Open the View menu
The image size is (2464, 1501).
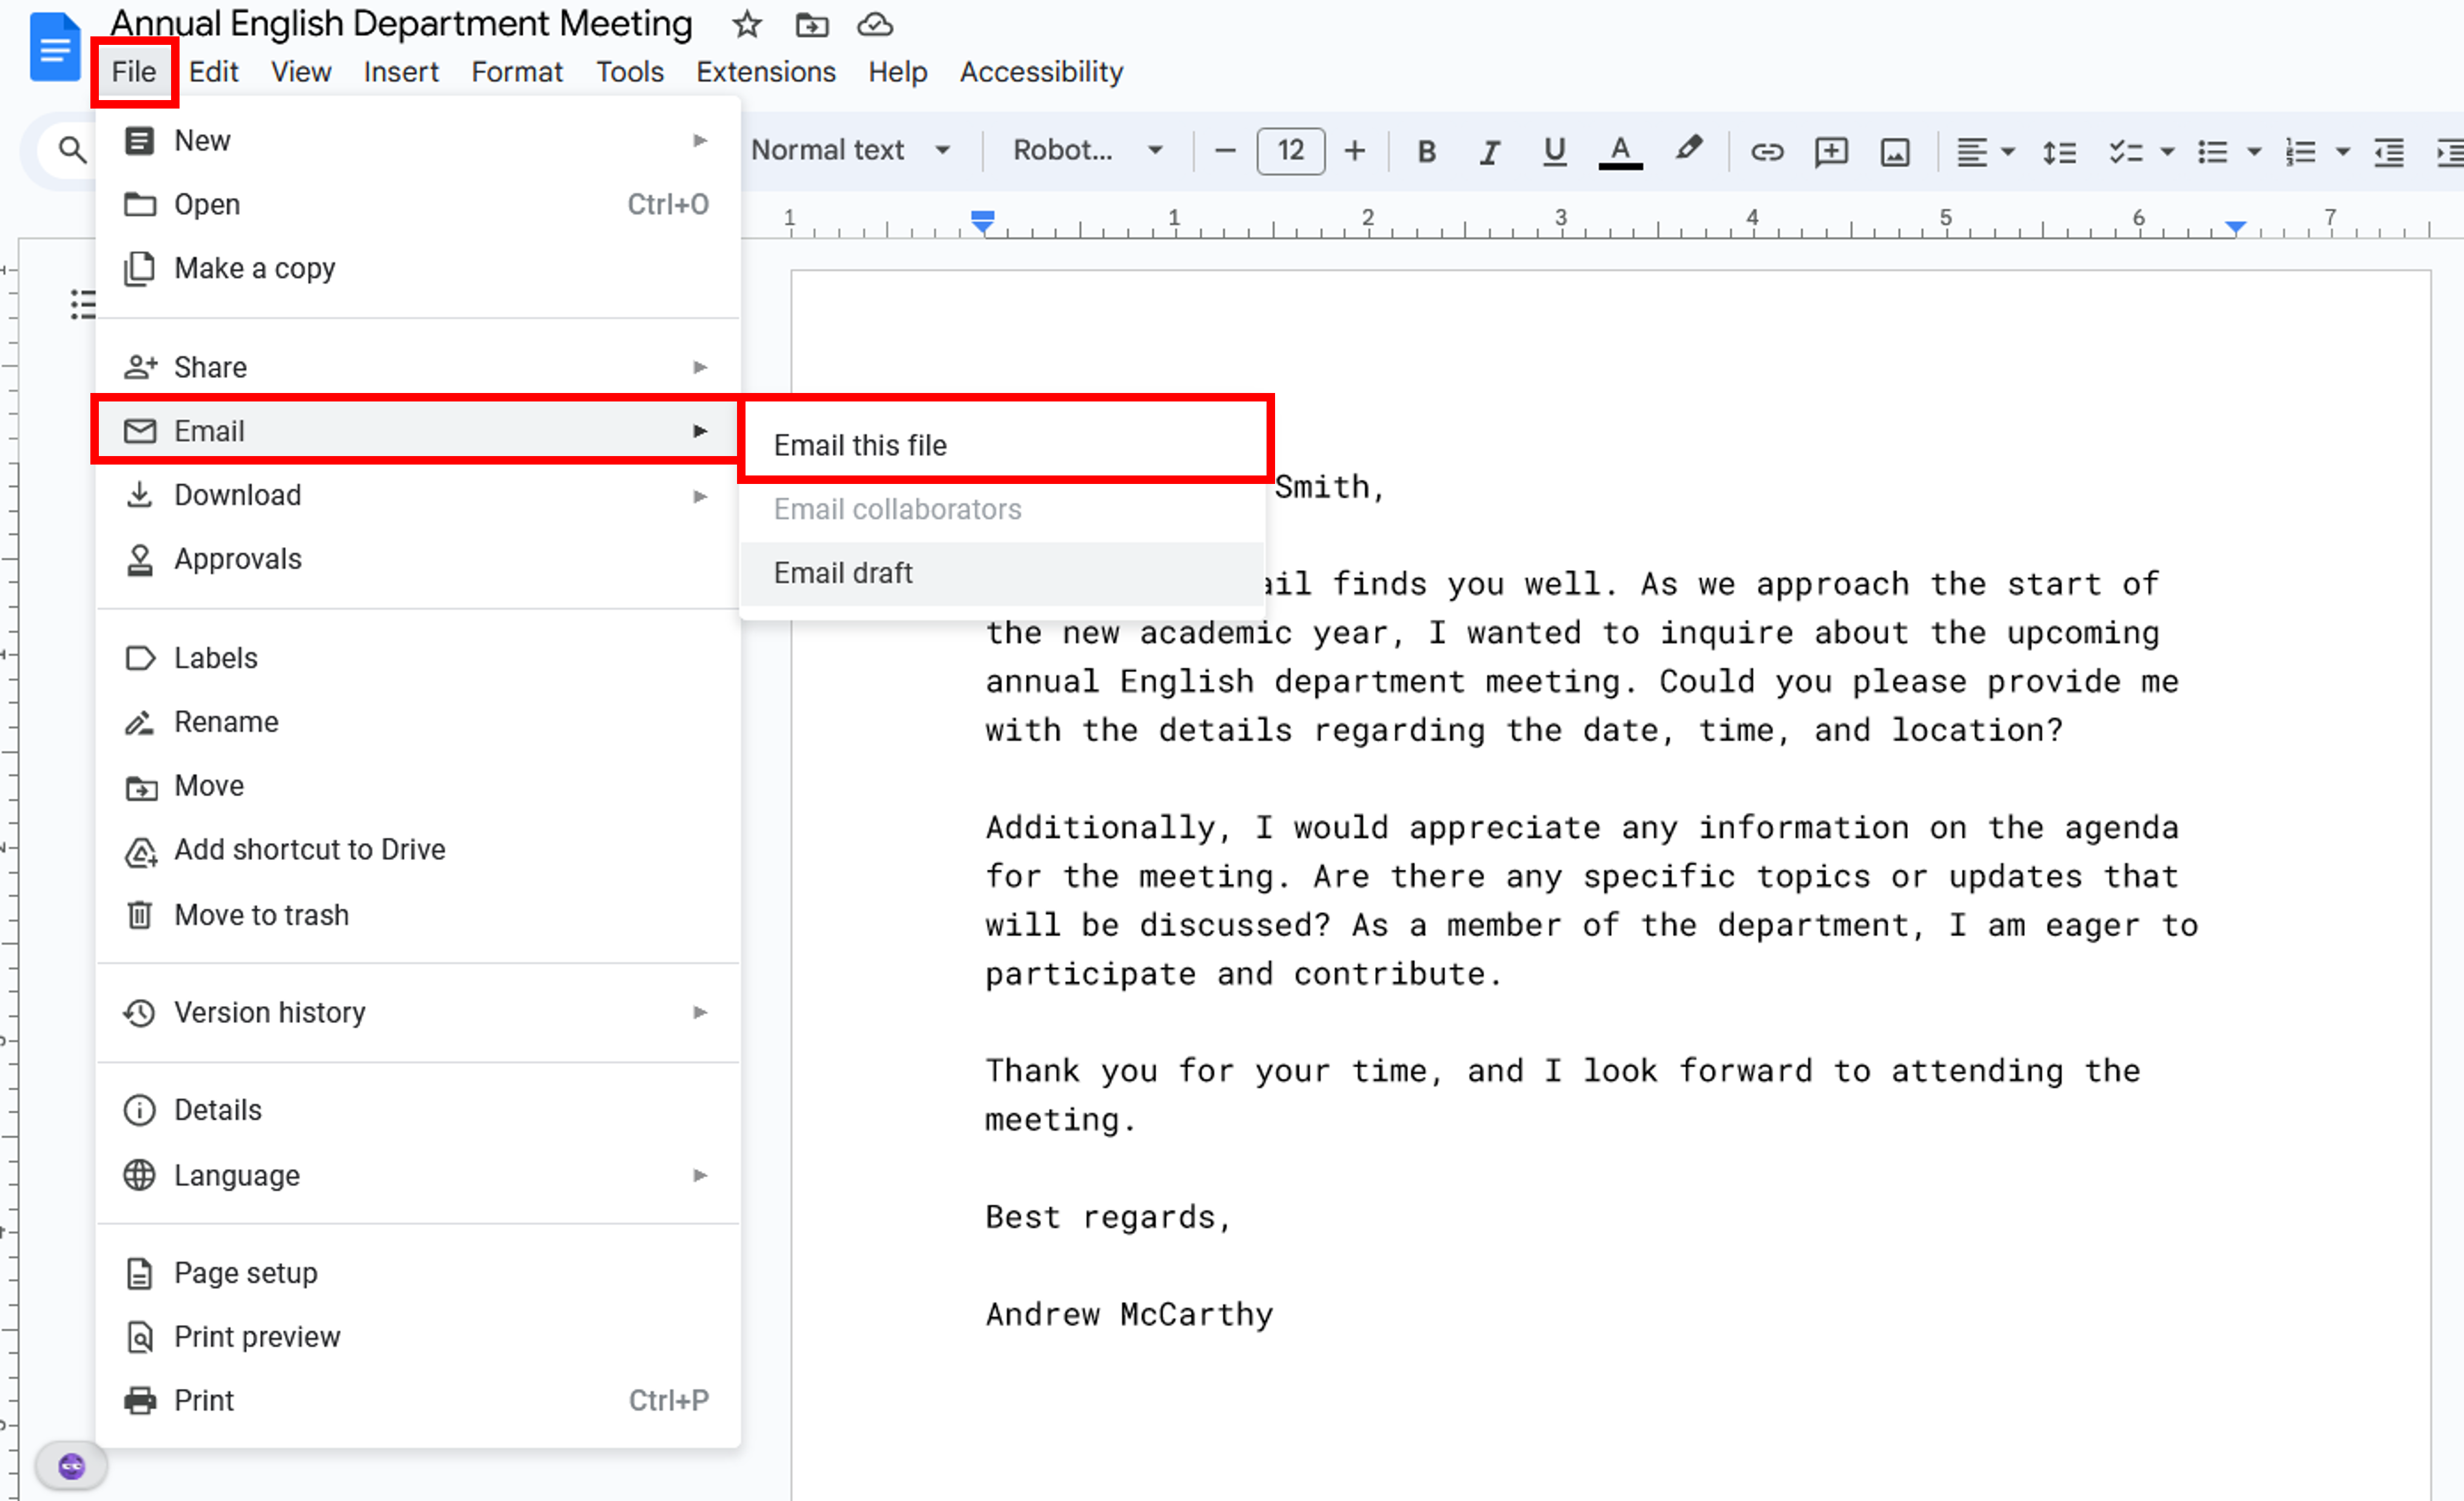[x=300, y=72]
